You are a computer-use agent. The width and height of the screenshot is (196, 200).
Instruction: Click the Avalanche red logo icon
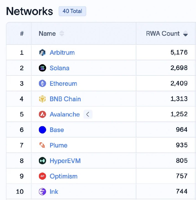click(42, 114)
